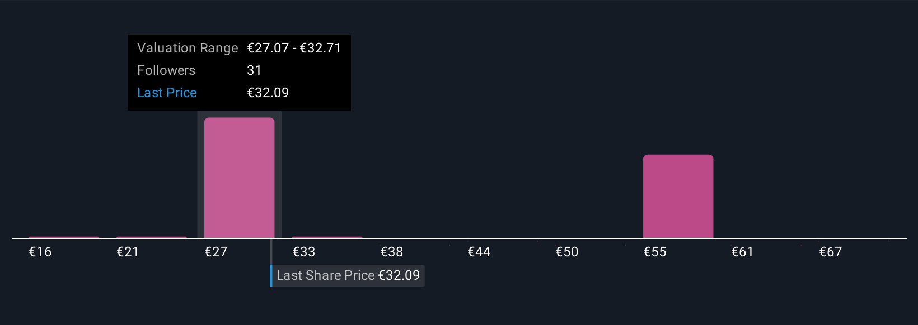Click the €50 axis label
This screenshot has height=325, width=918.
pos(567,252)
